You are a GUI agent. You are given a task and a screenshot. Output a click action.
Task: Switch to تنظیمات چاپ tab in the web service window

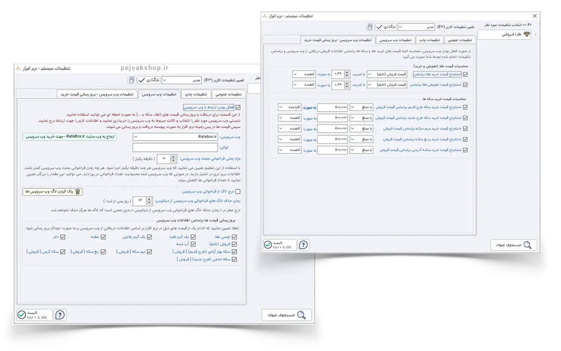195,94
